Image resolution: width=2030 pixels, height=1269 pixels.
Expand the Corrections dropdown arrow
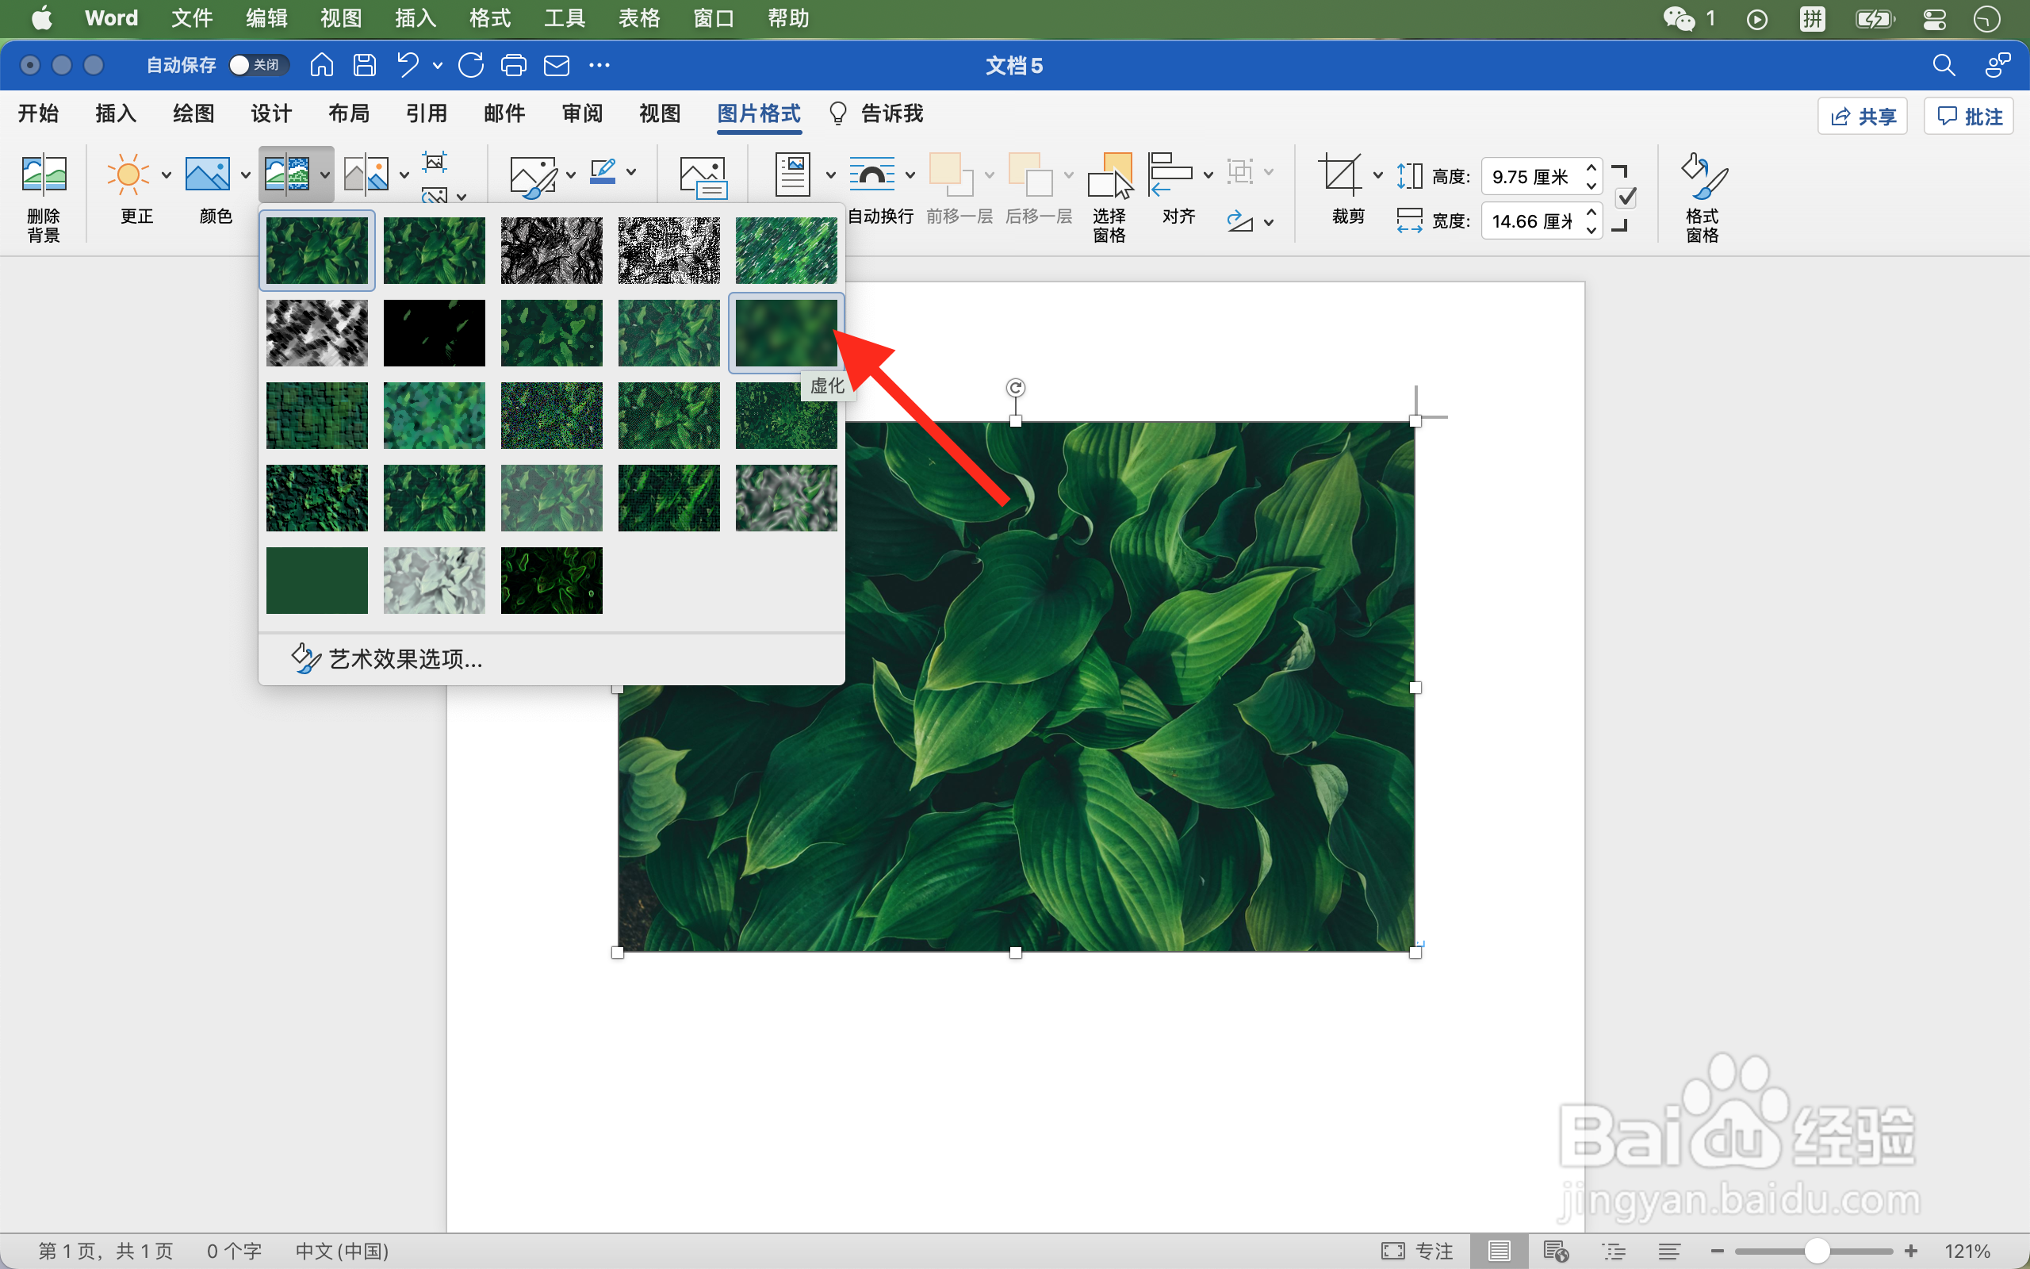[166, 174]
